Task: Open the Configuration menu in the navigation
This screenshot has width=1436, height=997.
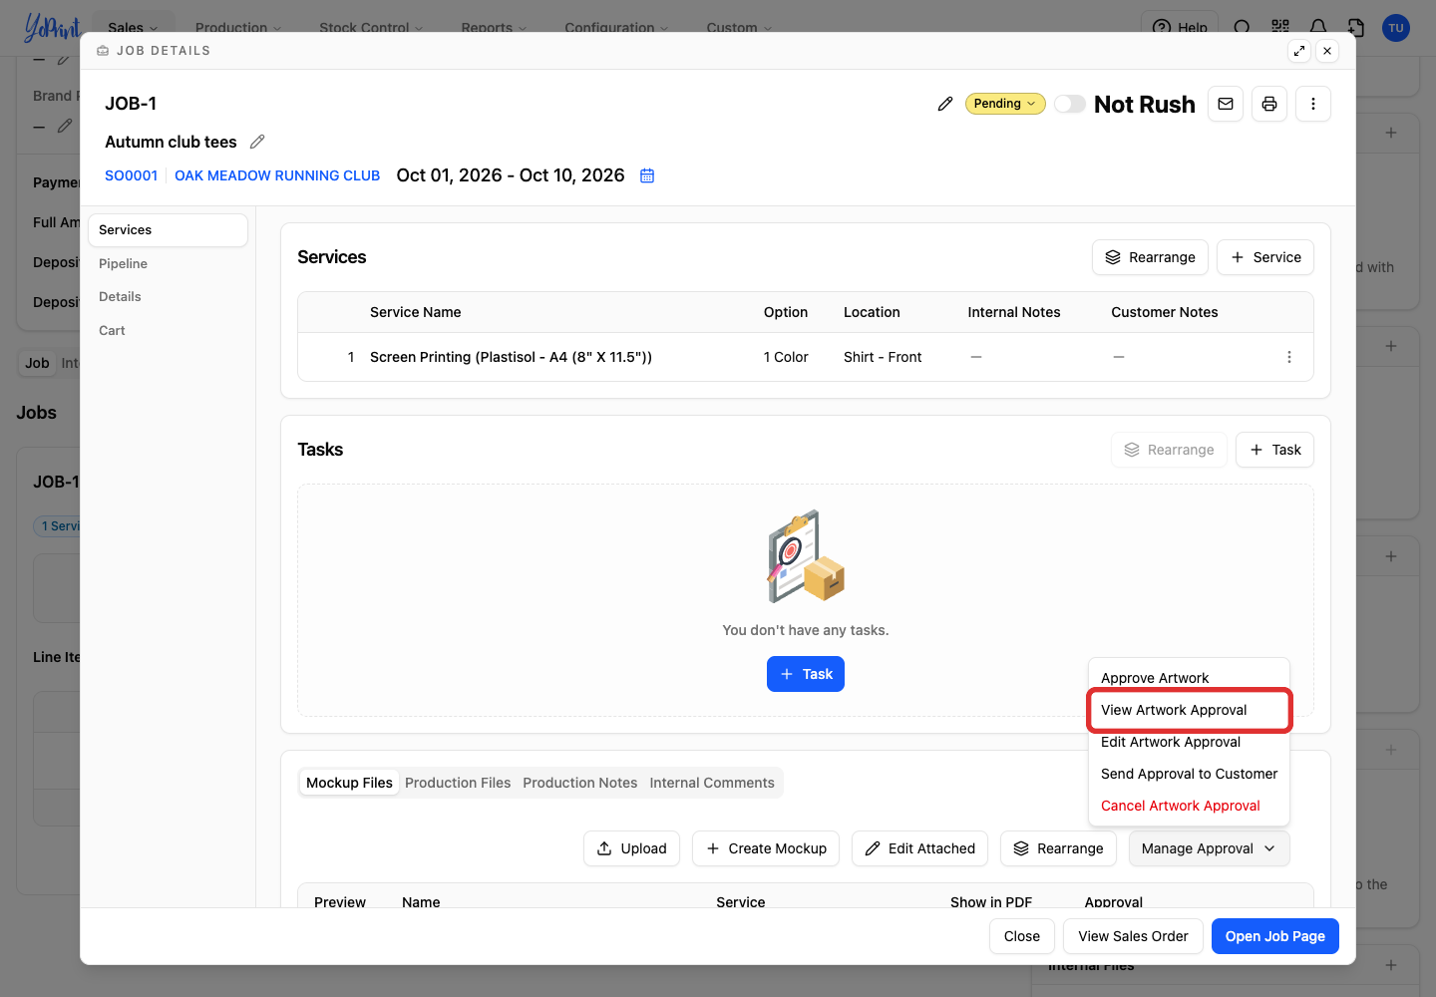Action: point(616,27)
